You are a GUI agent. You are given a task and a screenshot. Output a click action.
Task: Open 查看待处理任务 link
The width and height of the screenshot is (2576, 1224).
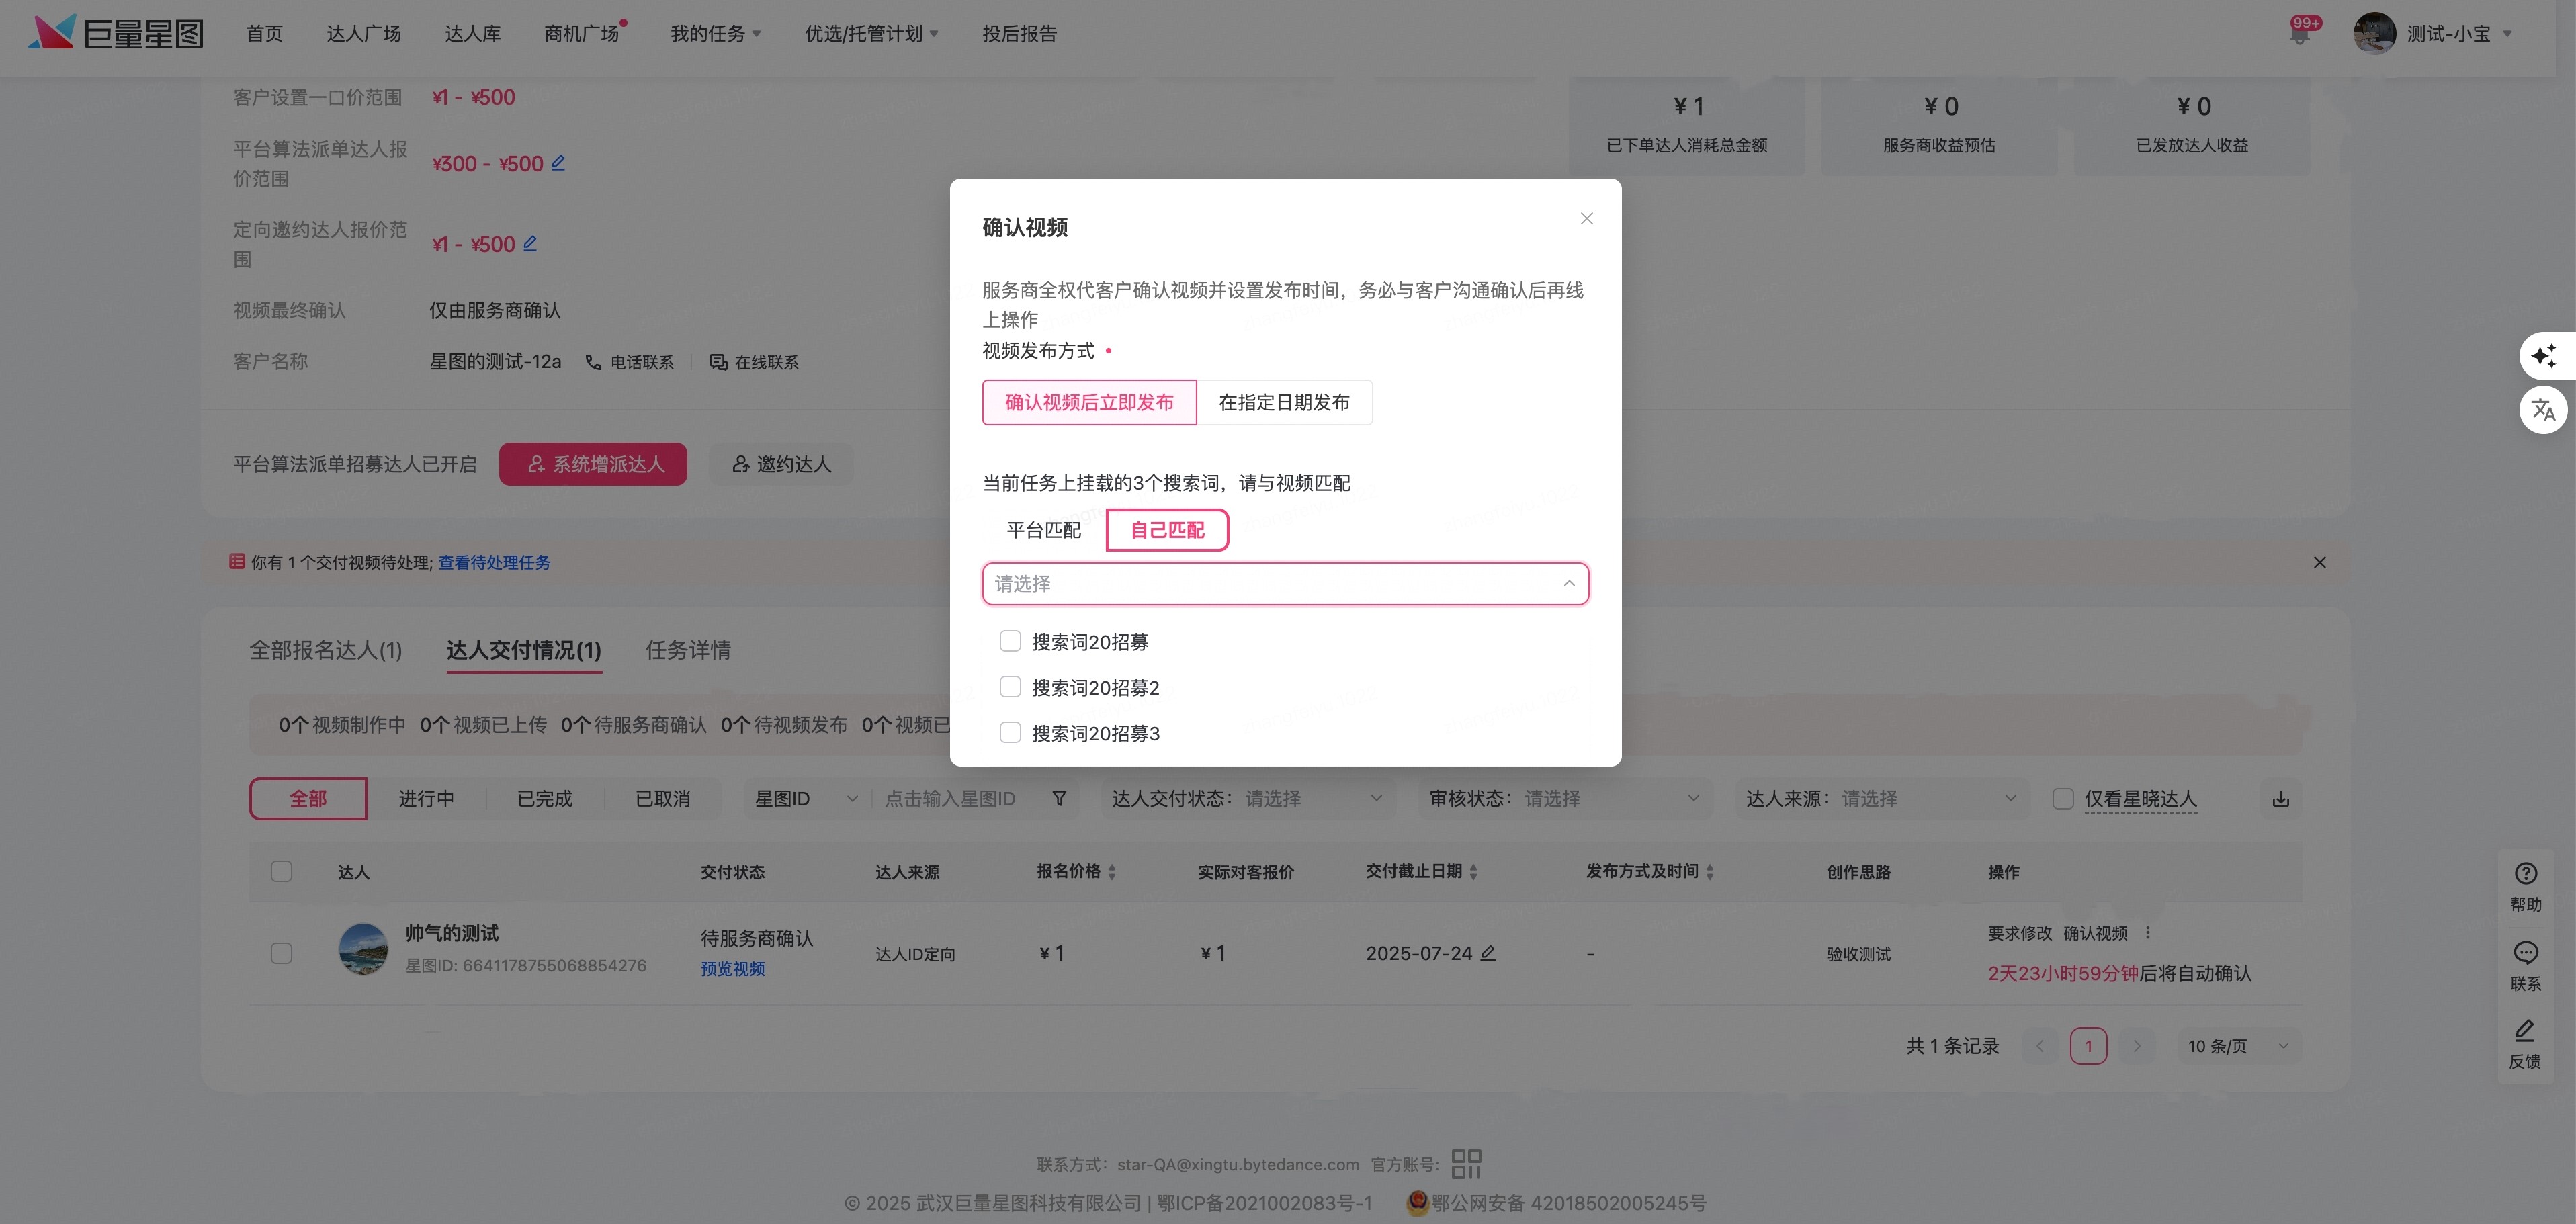click(494, 562)
